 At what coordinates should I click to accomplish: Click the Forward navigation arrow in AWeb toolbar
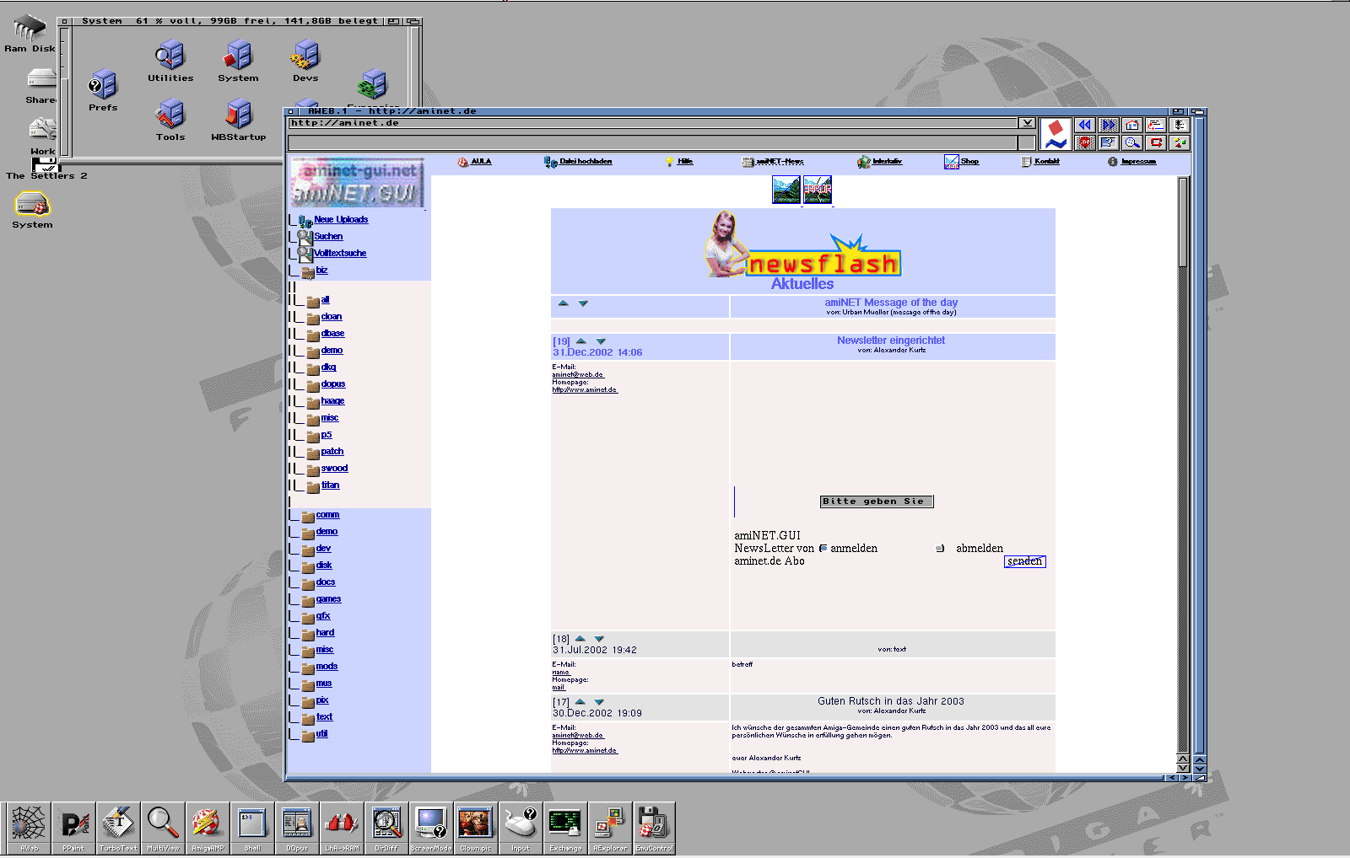click(x=1107, y=125)
